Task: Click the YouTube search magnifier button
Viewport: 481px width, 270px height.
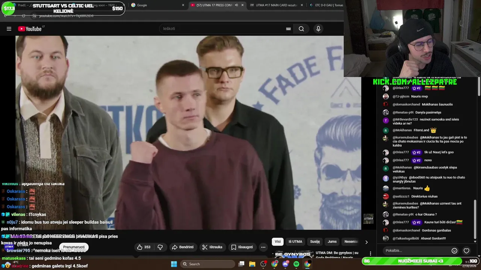Action: (x=301, y=29)
